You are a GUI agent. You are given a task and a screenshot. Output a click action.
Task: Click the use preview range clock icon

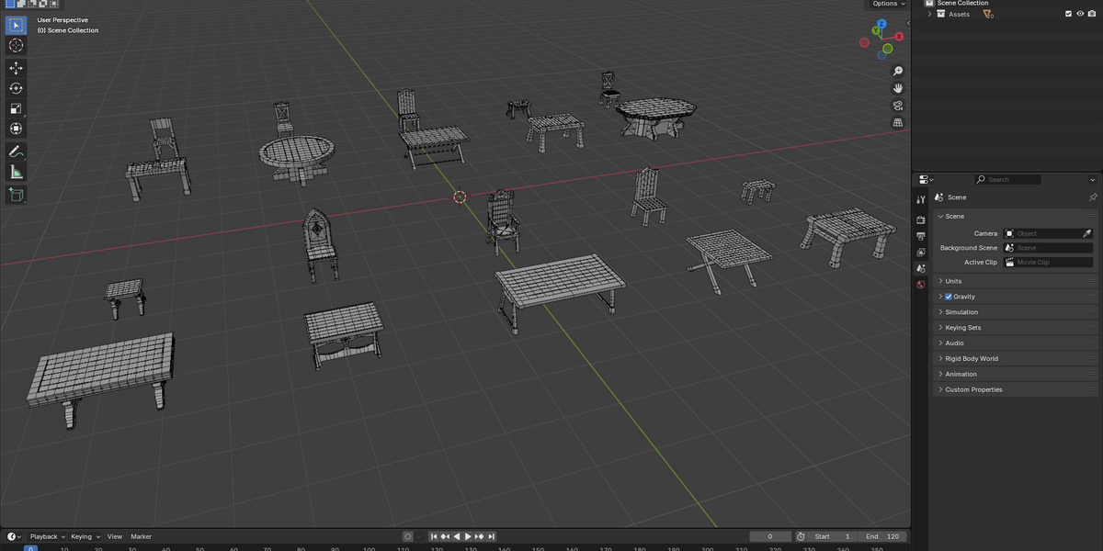(801, 536)
